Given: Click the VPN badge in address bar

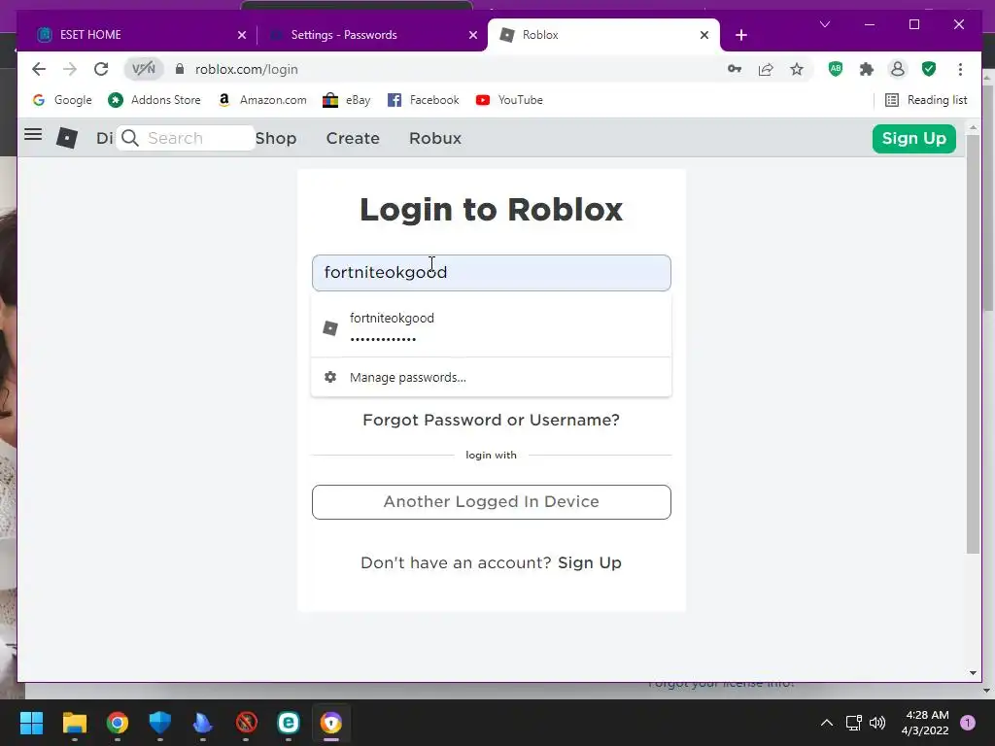Looking at the screenshot, I should click(x=144, y=69).
